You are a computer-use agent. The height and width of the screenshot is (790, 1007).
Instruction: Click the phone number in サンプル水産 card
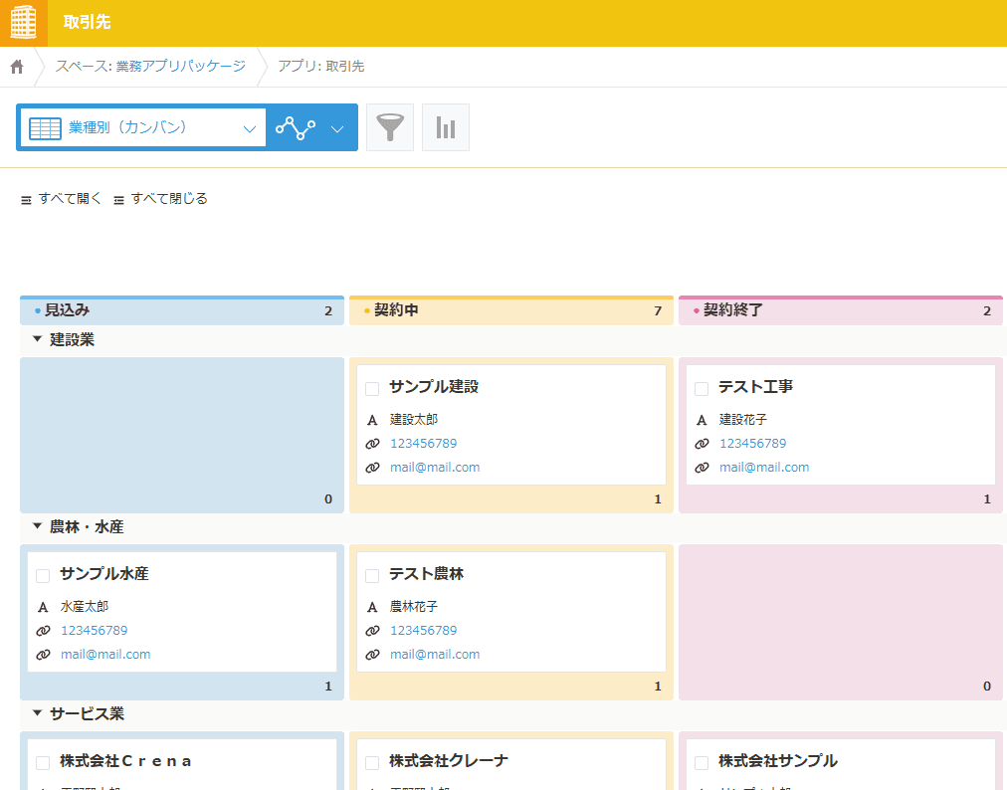click(94, 630)
